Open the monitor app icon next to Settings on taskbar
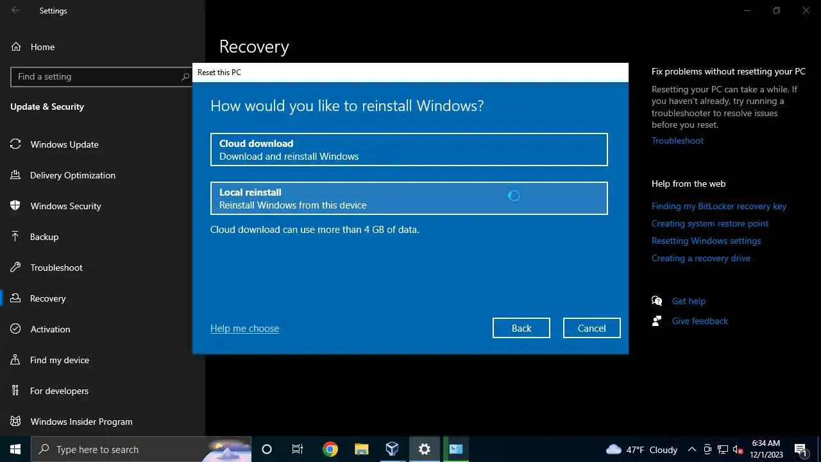The image size is (821, 462). pos(455,449)
